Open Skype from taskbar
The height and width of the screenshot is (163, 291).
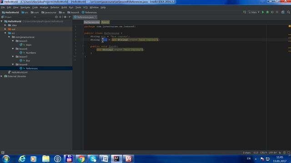coord(93,159)
